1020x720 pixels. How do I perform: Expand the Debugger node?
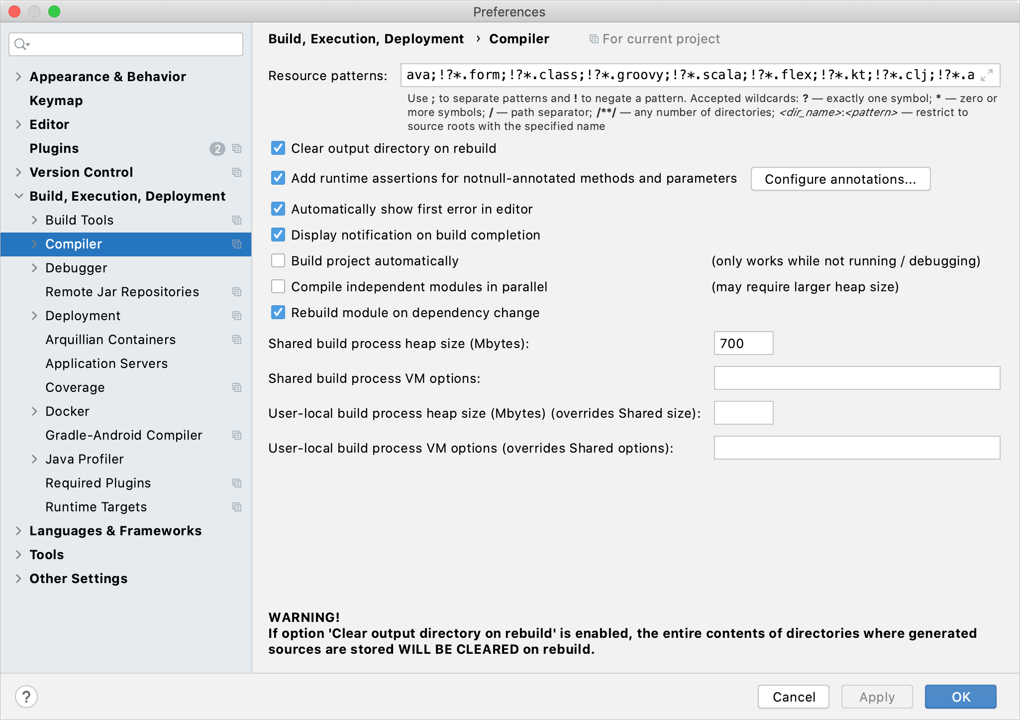click(x=34, y=268)
